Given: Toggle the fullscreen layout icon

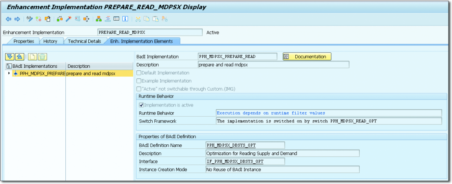Looking at the screenshot, I should pyautogui.click(x=116, y=19).
